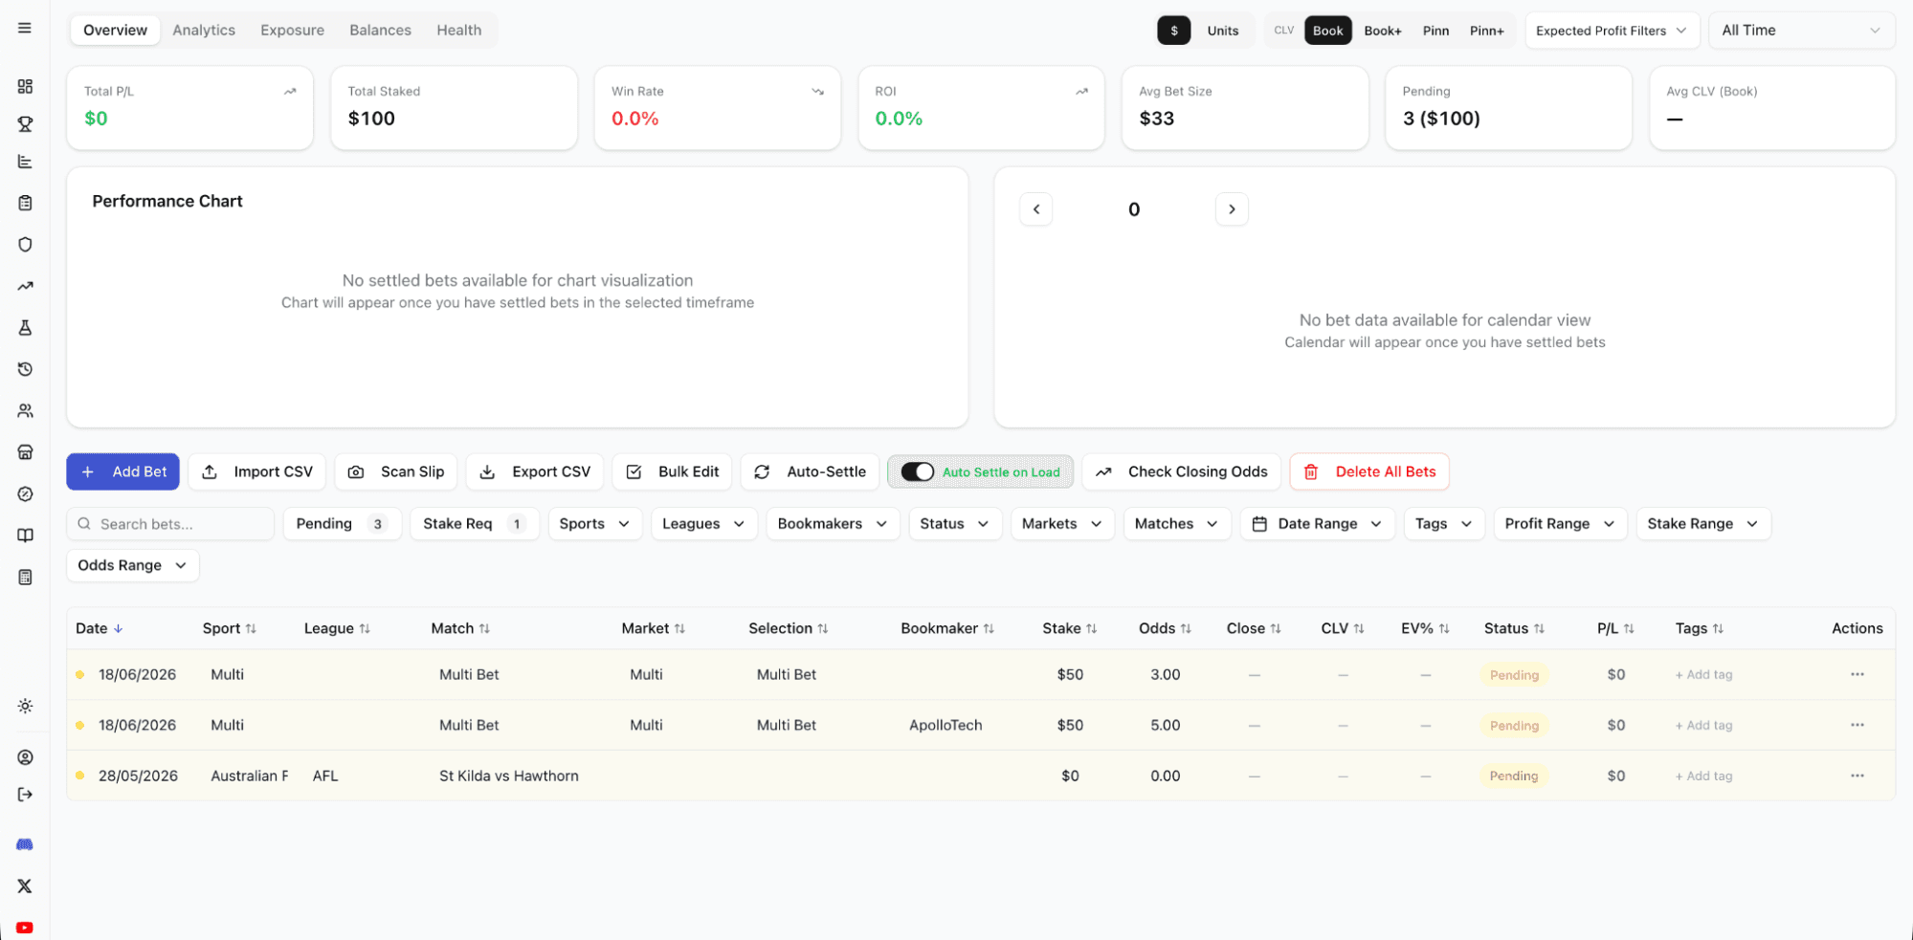1913x940 pixels.
Task: Switch to the Overview tab
Action: [115, 31]
